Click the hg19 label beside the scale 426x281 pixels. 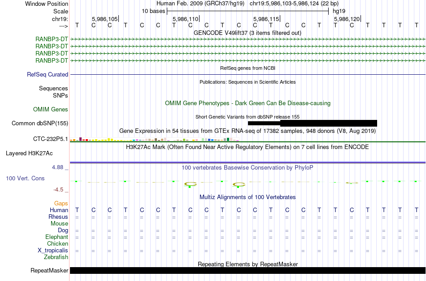coord(339,11)
